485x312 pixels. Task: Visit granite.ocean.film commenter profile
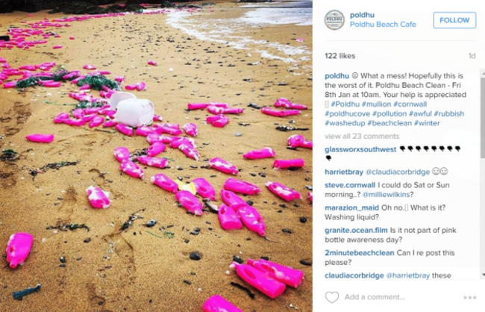[356, 231]
